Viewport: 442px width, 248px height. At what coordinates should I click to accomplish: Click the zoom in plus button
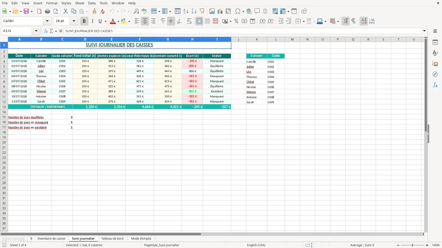click(x=427, y=245)
